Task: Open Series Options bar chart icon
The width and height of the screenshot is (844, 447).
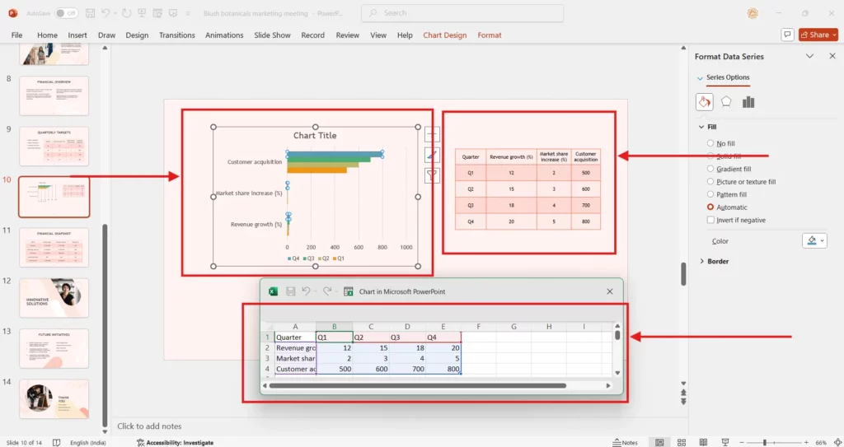Action: click(x=748, y=102)
